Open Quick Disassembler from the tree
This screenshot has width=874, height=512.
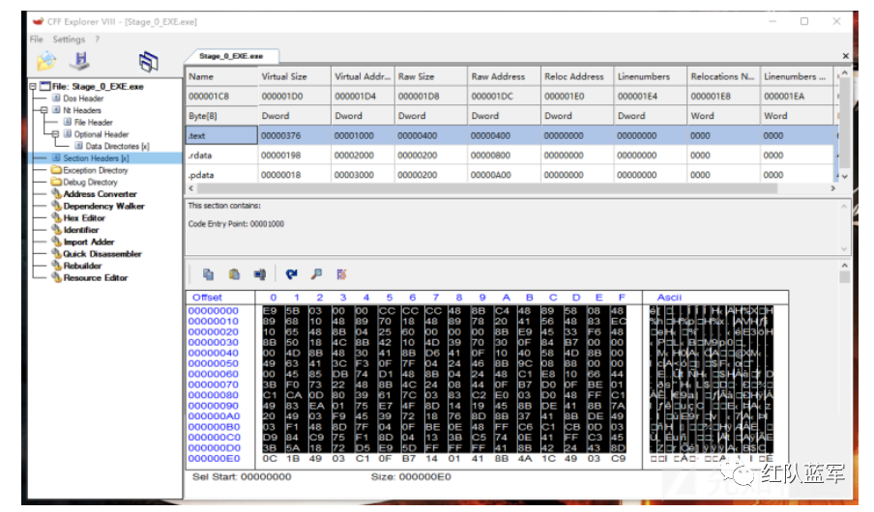tap(102, 253)
